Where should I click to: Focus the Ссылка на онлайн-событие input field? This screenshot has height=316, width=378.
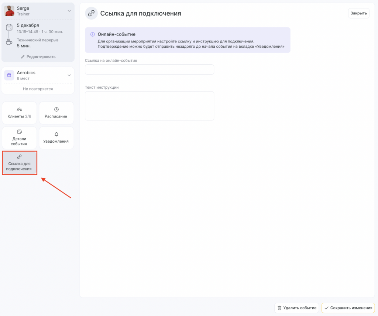(x=150, y=69)
